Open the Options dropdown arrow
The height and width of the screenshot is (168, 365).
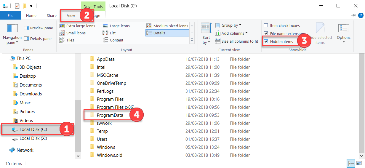(344, 42)
